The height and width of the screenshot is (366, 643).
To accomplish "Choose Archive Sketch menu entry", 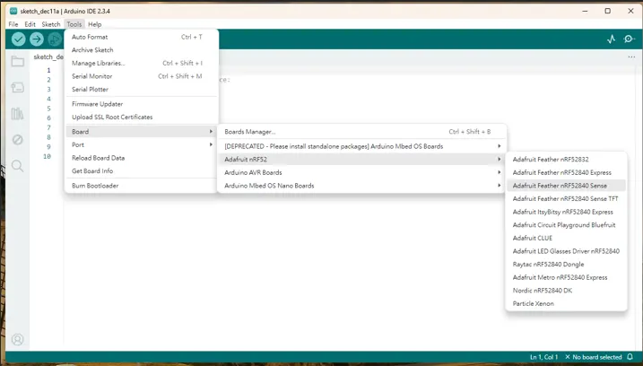I will pos(141,50).
